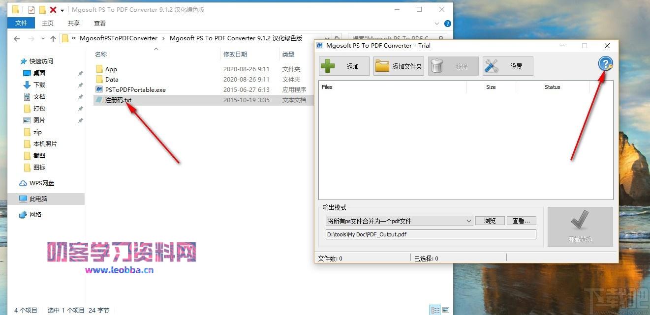The height and width of the screenshot is (315, 650).
Task: Open the 文件 menu
Action: (21, 23)
